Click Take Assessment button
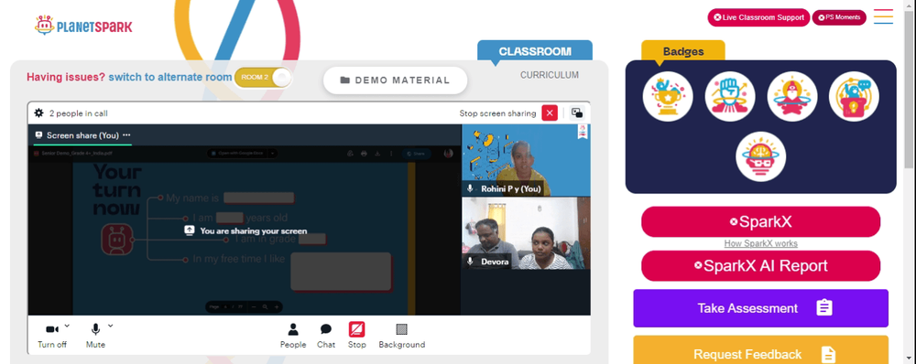 760,308
